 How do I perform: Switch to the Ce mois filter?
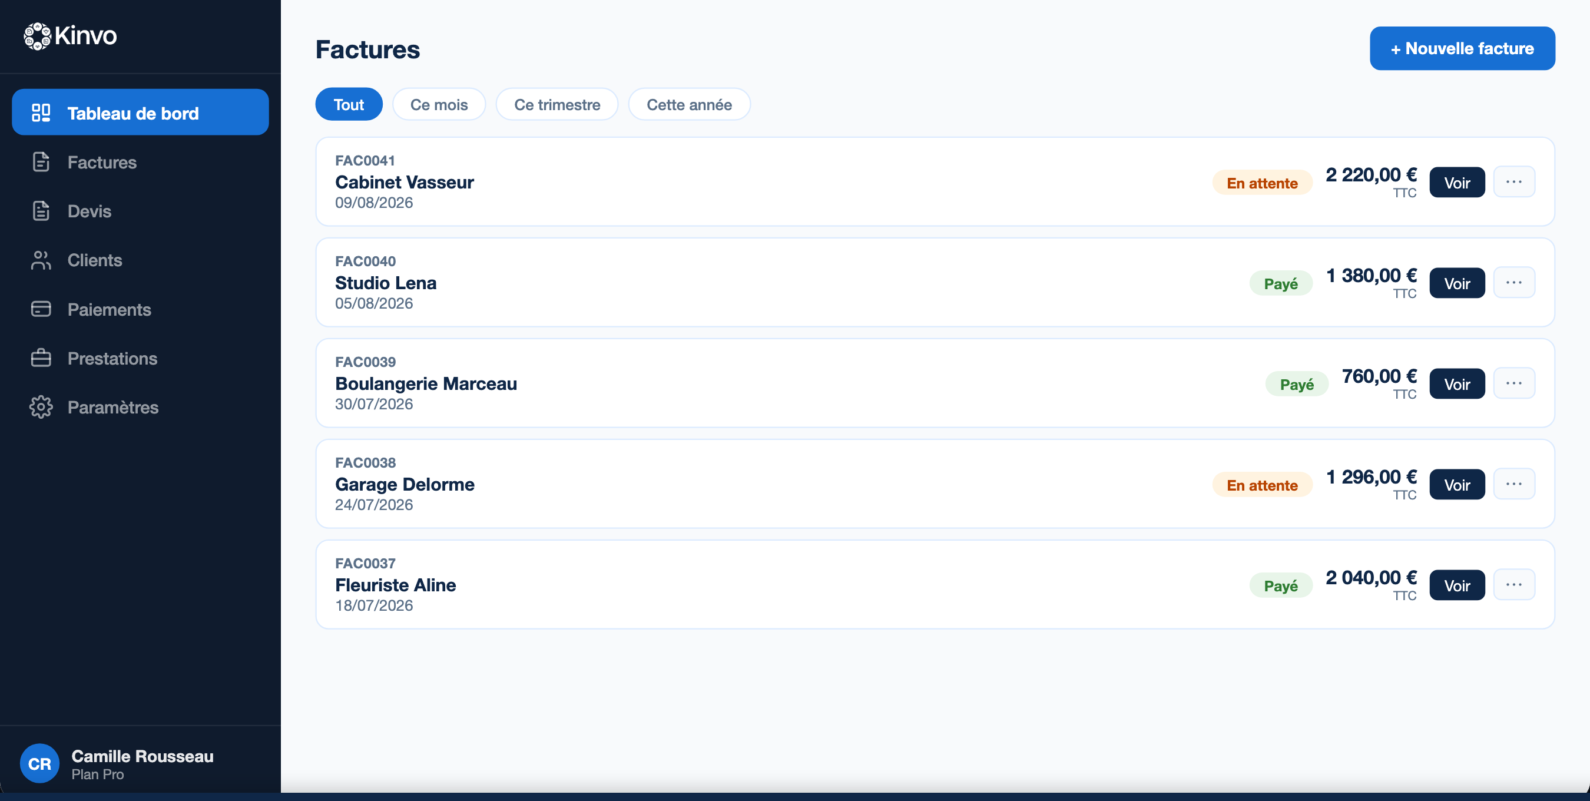439,104
